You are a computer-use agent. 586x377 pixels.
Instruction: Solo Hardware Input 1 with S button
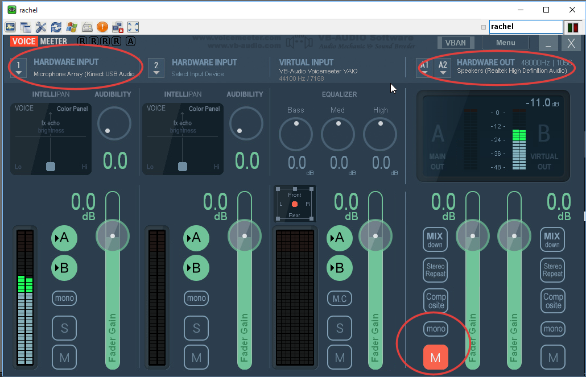point(64,328)
